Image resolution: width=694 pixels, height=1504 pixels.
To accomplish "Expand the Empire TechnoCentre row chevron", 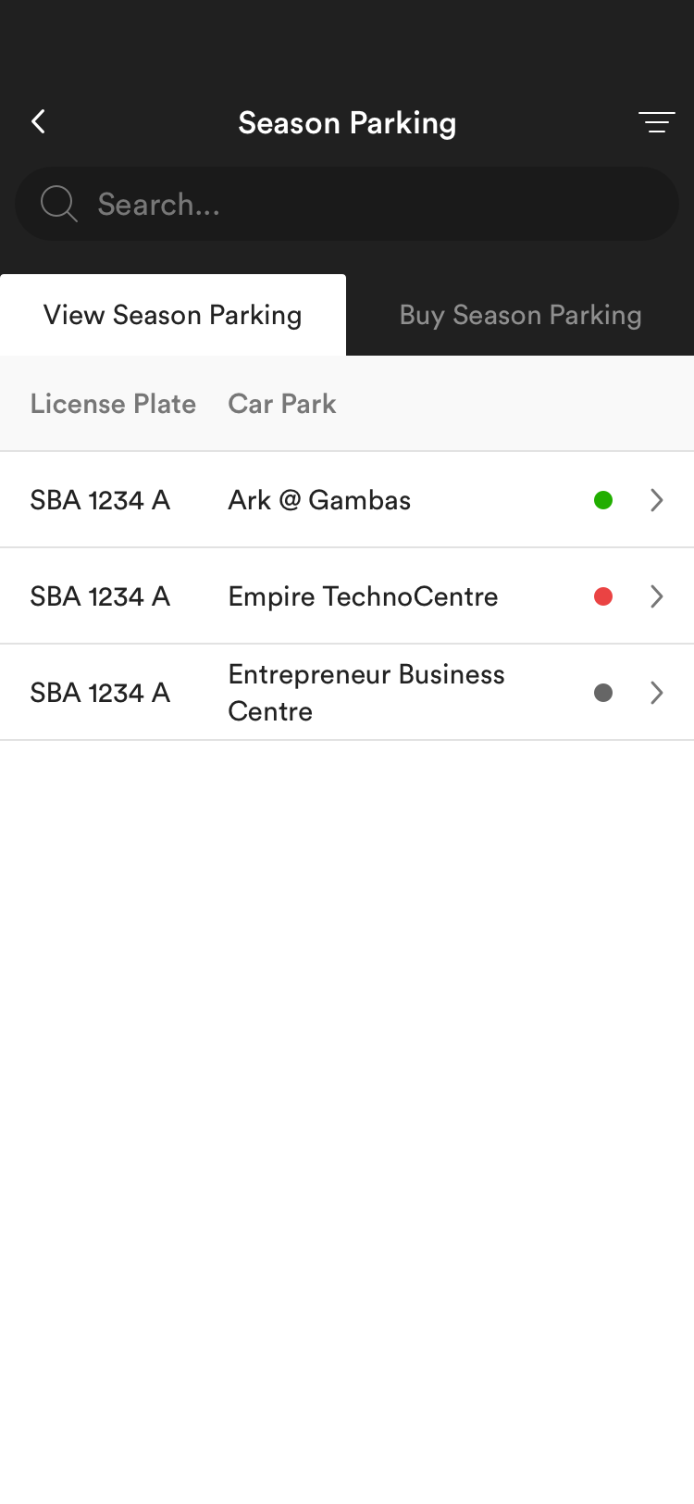I will 657,596.
